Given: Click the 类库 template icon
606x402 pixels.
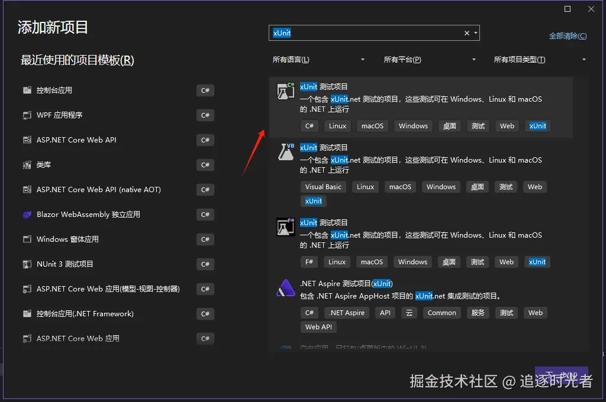Looking at the screenshot, I should tap(27, 165).
